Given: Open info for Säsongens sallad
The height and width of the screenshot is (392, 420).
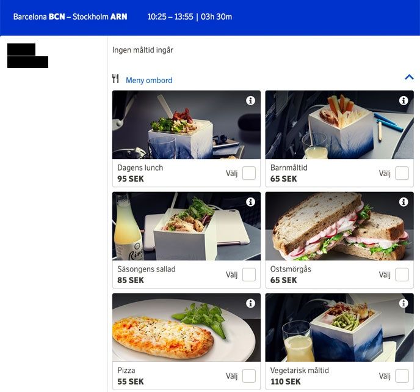Looking at the screenshot, I should pos(250,202).
